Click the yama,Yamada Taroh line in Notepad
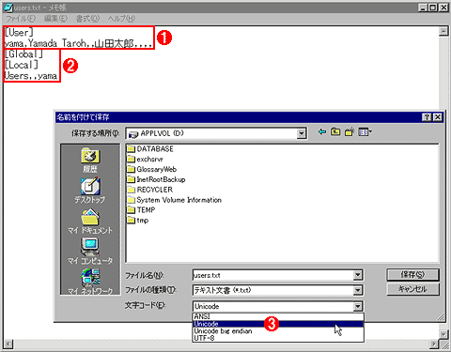The width and height of the screenshot is (451, 352). 78,43
